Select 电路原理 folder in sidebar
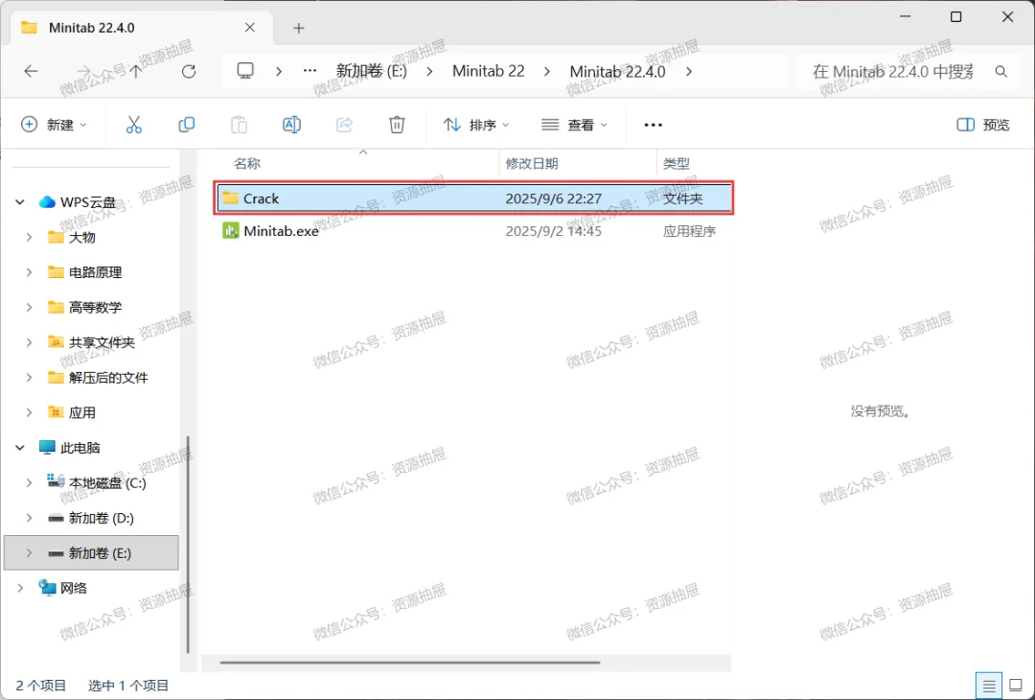This screenshot has width=1035, height=700. (95, 272)
